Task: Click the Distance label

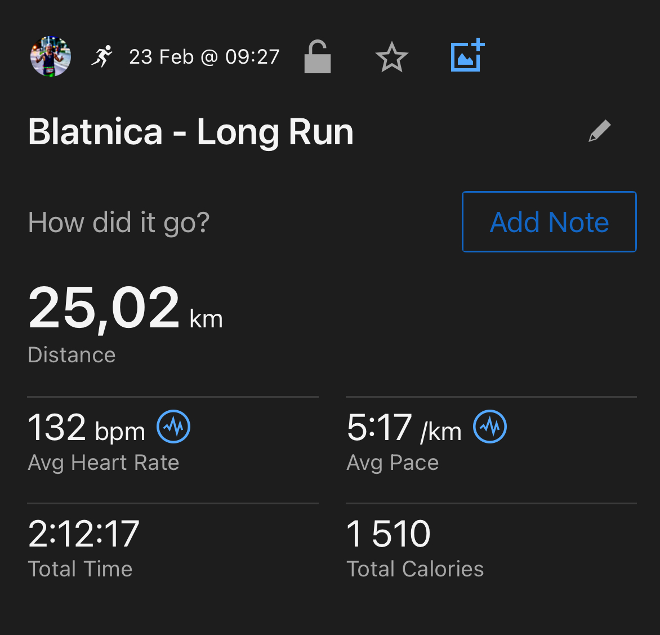Action: click(72, 355)
